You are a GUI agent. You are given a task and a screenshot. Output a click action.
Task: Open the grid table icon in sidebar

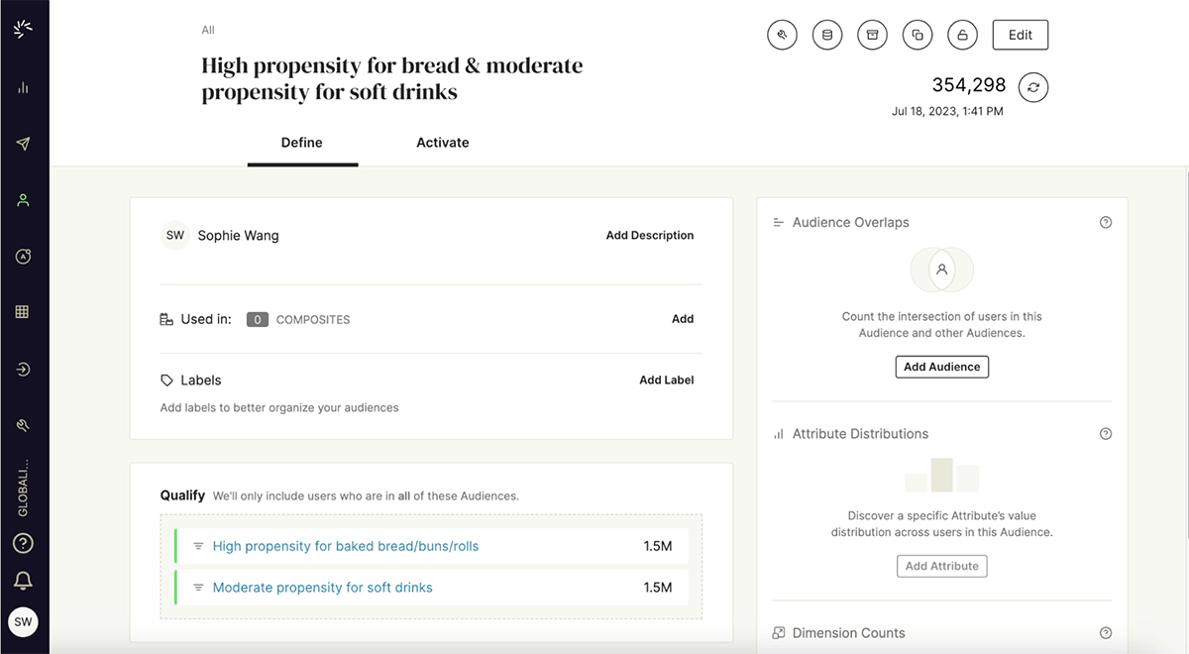[24, 312]
